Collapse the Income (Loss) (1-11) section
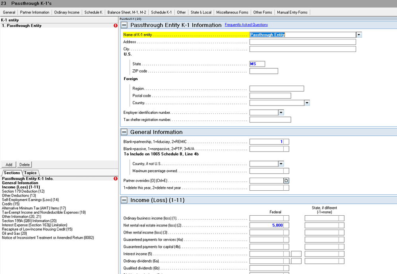This screenshot has width=397, height=274. (x=124, y=200)
